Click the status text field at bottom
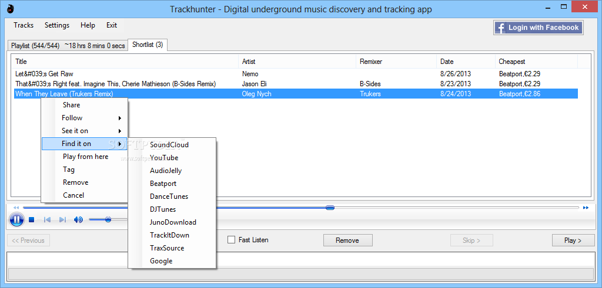 300,259
